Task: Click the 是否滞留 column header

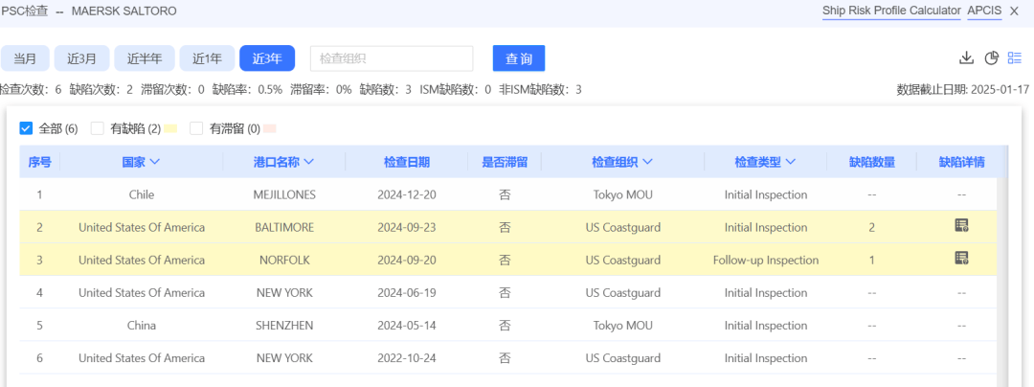Action: tap(505, 162)
